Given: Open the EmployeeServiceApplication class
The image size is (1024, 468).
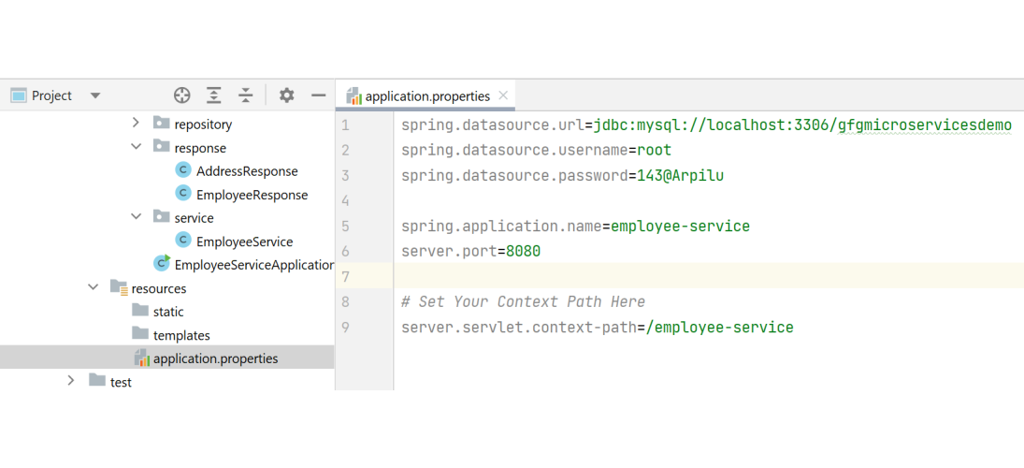Looking at the screenshot, I should 252,265.
